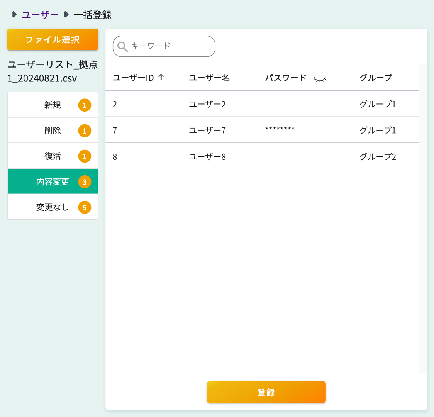Open the 削除 category view
434x417 pixels.
coord(53,131)
